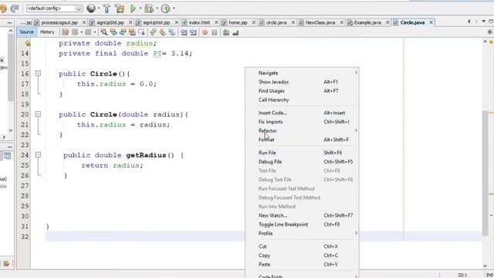Click the editor split handle icon
Screen dimensions: 494x278
[489, 32]
